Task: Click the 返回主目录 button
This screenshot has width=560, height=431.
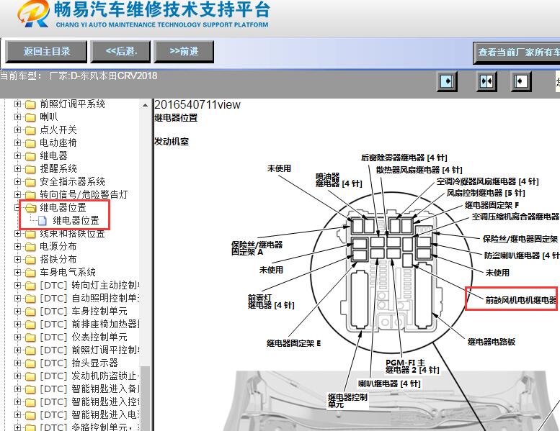Action: tap(46, 51)
